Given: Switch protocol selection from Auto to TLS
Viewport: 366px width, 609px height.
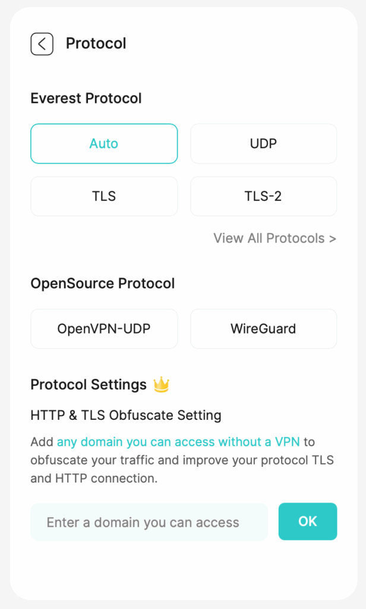Looking at the screenshot, I should [x=104, y=196].
